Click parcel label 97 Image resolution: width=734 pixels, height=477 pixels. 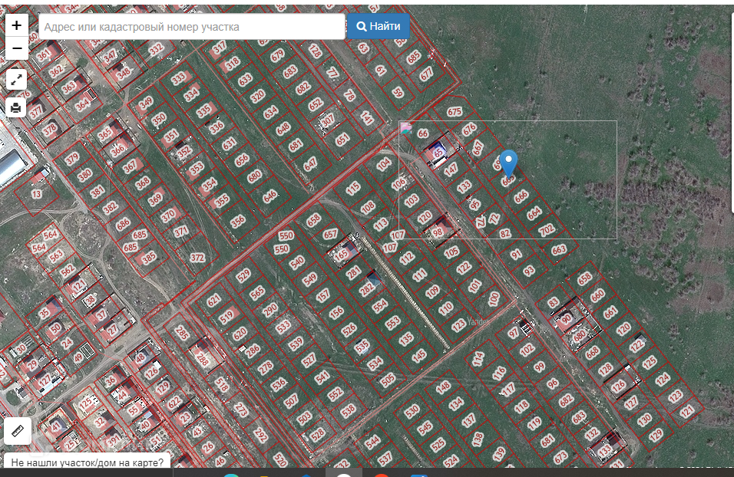coord(513,334)
